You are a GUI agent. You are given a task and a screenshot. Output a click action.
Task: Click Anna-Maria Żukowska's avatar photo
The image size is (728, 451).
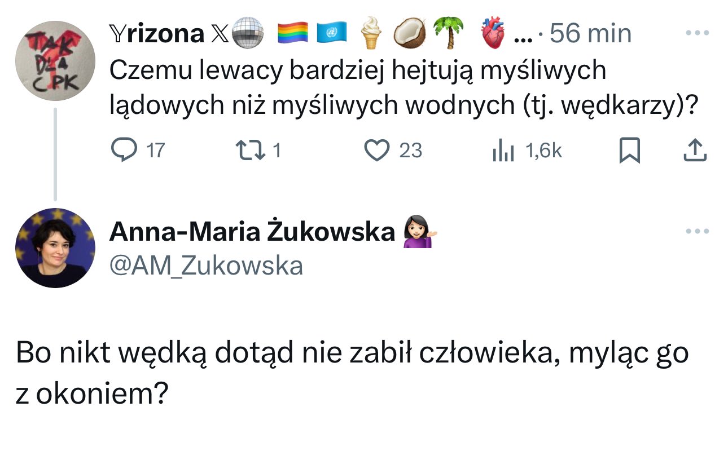(x=55, y=248)
